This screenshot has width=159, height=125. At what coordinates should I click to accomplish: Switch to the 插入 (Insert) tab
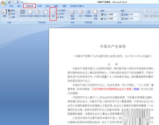[19, 6]
